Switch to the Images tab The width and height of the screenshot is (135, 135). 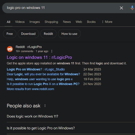[35, 22]
